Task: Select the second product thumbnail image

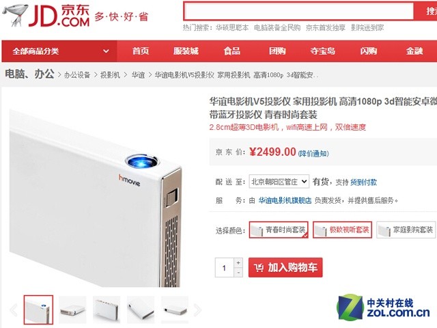Action: (x=72, y=310)
